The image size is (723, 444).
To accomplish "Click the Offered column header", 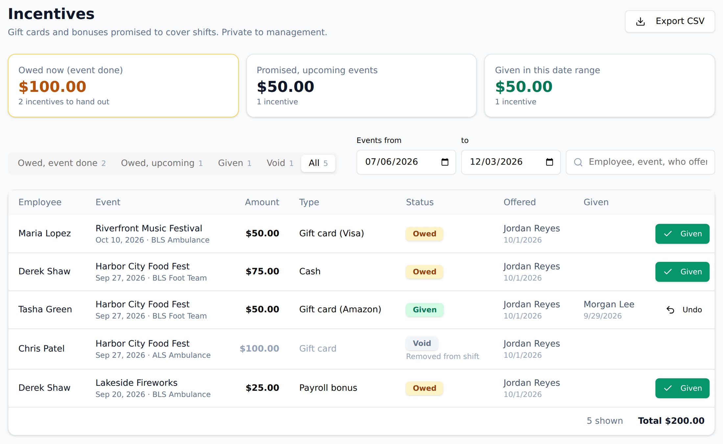I will pos(520,202).
